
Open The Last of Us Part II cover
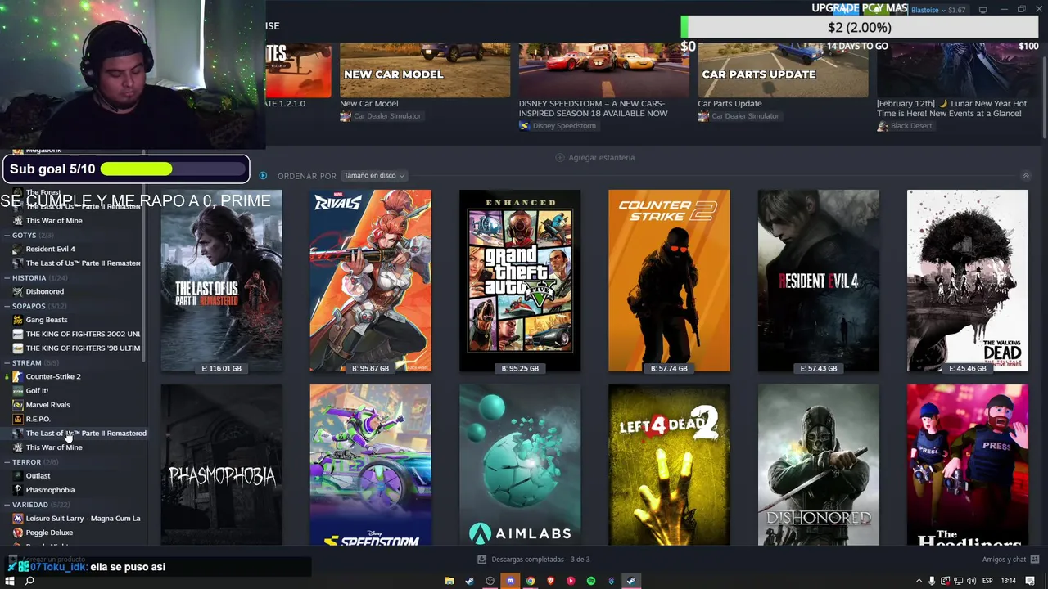click(x=221, y=281)
